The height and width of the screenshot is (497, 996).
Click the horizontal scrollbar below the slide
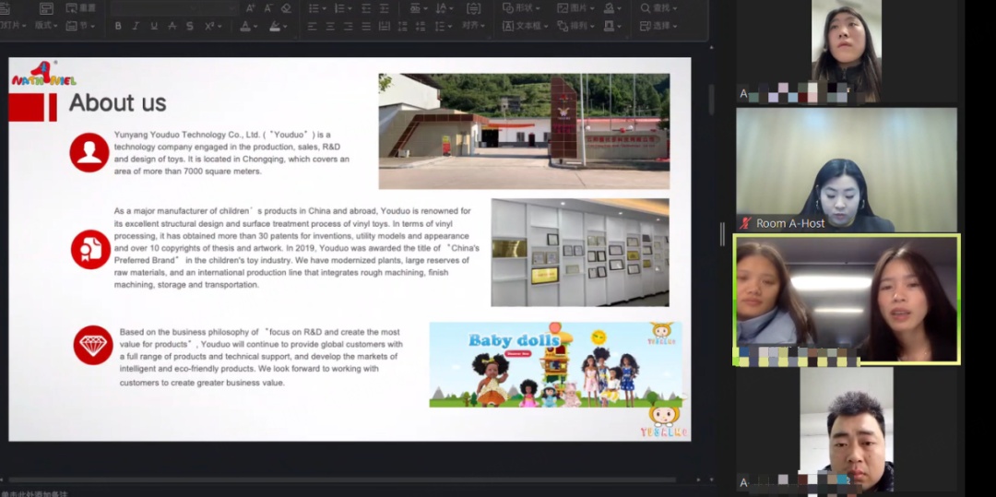tap(343, 479)
